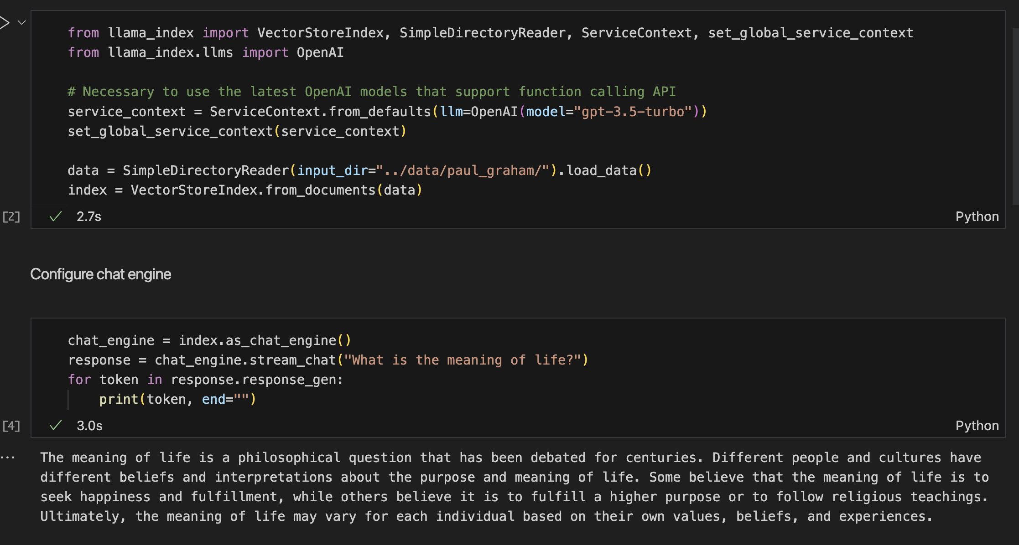1019x545 pixels.
Task: Click the green success checkmark of cell [2]
Action: [54, 216]
